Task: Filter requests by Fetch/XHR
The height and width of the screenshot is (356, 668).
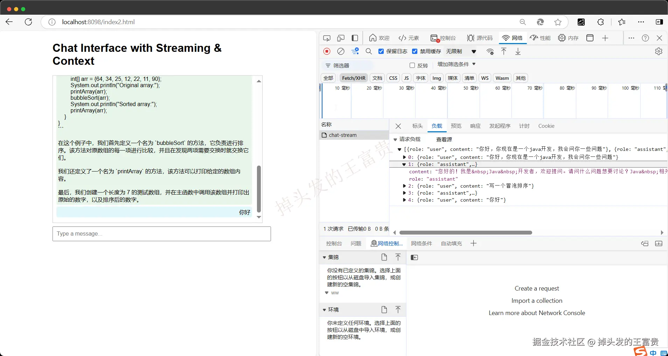Action: tap(354, 78)
